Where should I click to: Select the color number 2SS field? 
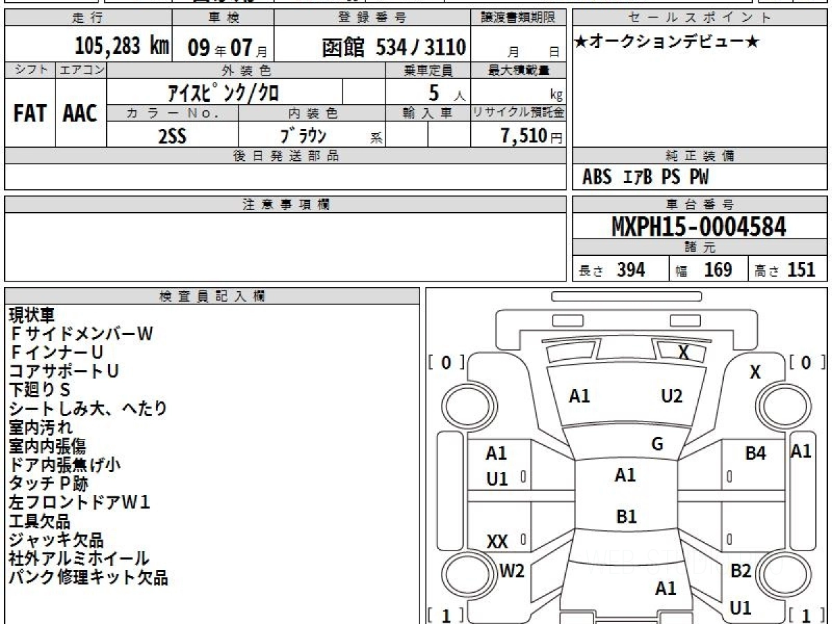173,137
